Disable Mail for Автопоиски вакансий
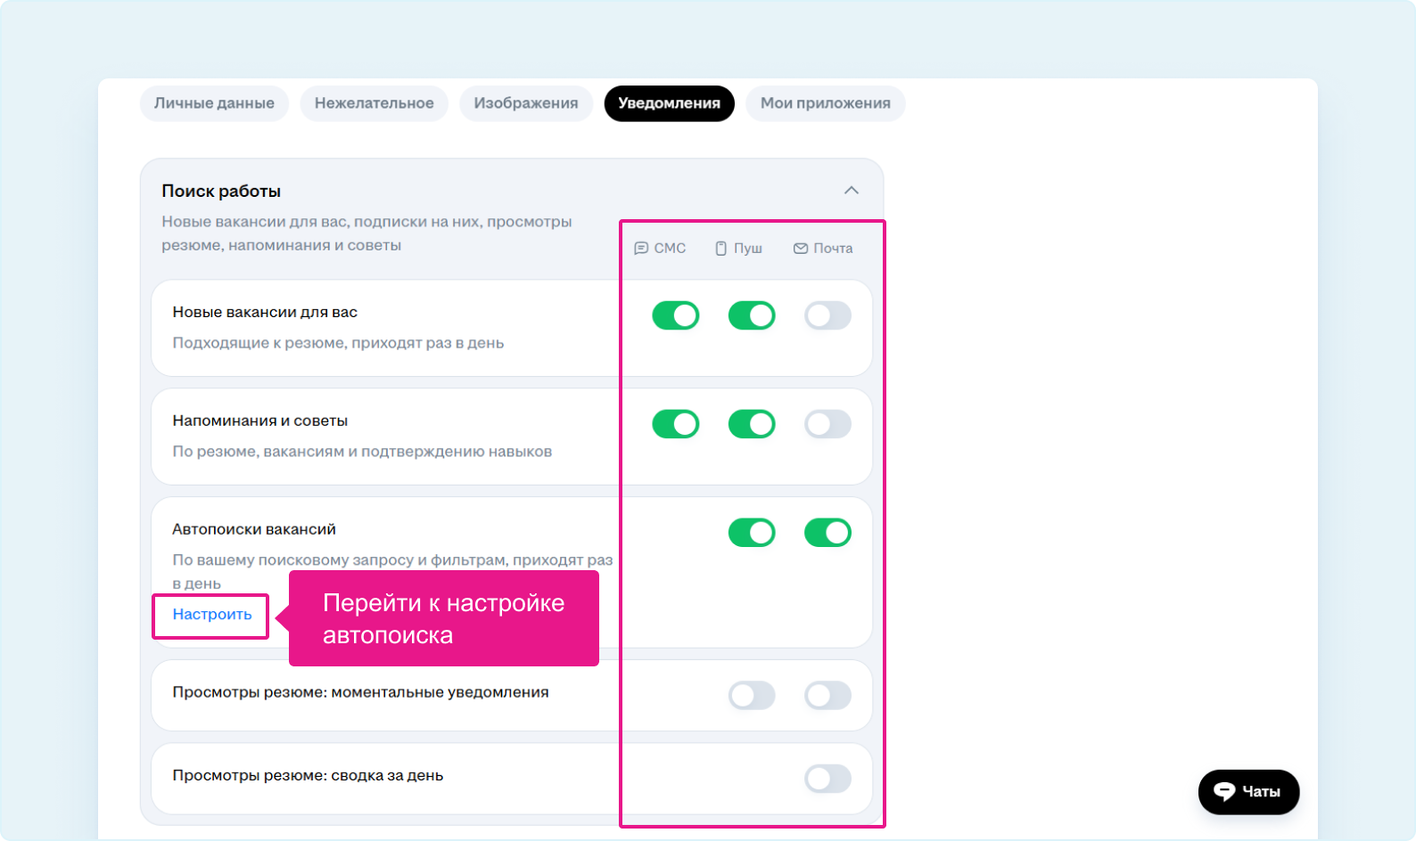Viewport: 1416px width, 841px height. click(x=827, y=533)
